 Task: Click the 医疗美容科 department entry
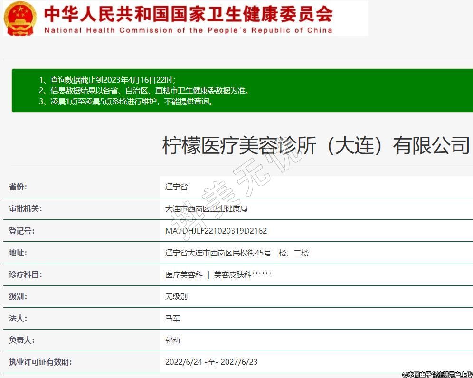[x=184, y=274]
